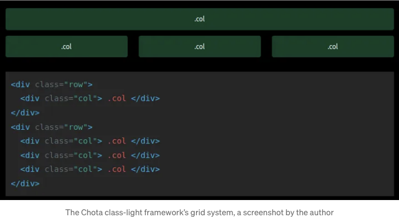Select the left .col box in second row
Viewport: 399px width, 217px height.
[66, 46]
